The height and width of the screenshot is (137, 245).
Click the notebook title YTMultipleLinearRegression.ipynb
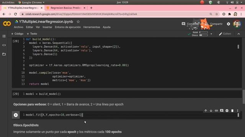pos(46,22)
